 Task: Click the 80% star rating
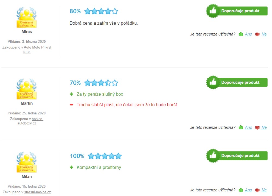tap(101, 11)
